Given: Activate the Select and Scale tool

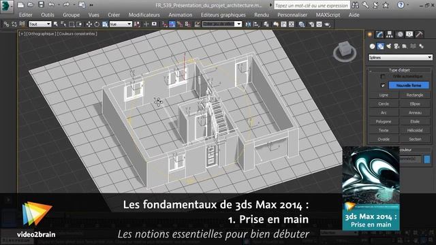Looking at the screenshot, I should tap(105, 24).
